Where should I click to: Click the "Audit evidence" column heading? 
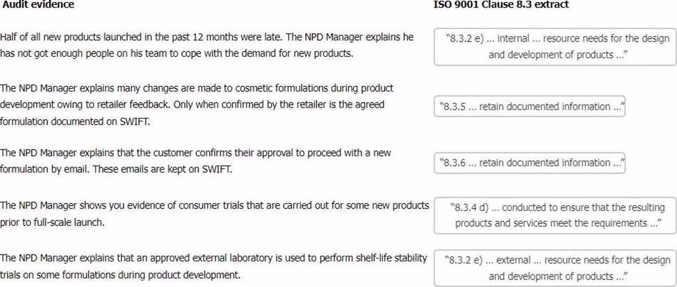pyautogui.click(x=38, y=5)
